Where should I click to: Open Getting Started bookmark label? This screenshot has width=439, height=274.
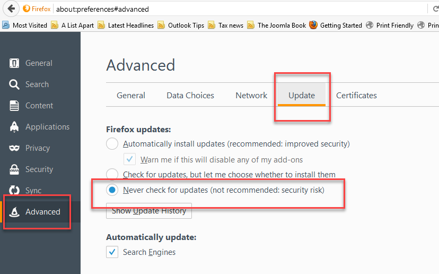pos(341,25)
